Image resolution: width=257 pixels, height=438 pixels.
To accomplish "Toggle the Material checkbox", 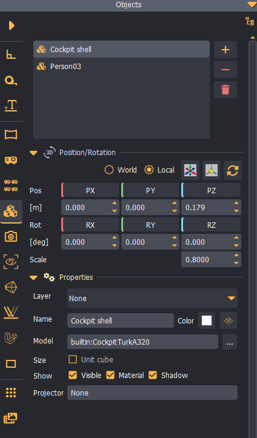I will tap(110, 375).
